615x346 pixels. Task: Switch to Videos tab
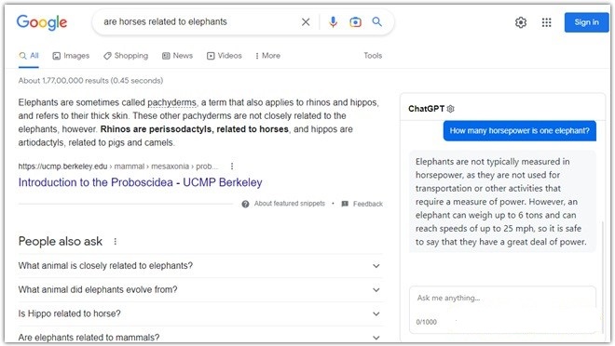(x=225, y=56)
